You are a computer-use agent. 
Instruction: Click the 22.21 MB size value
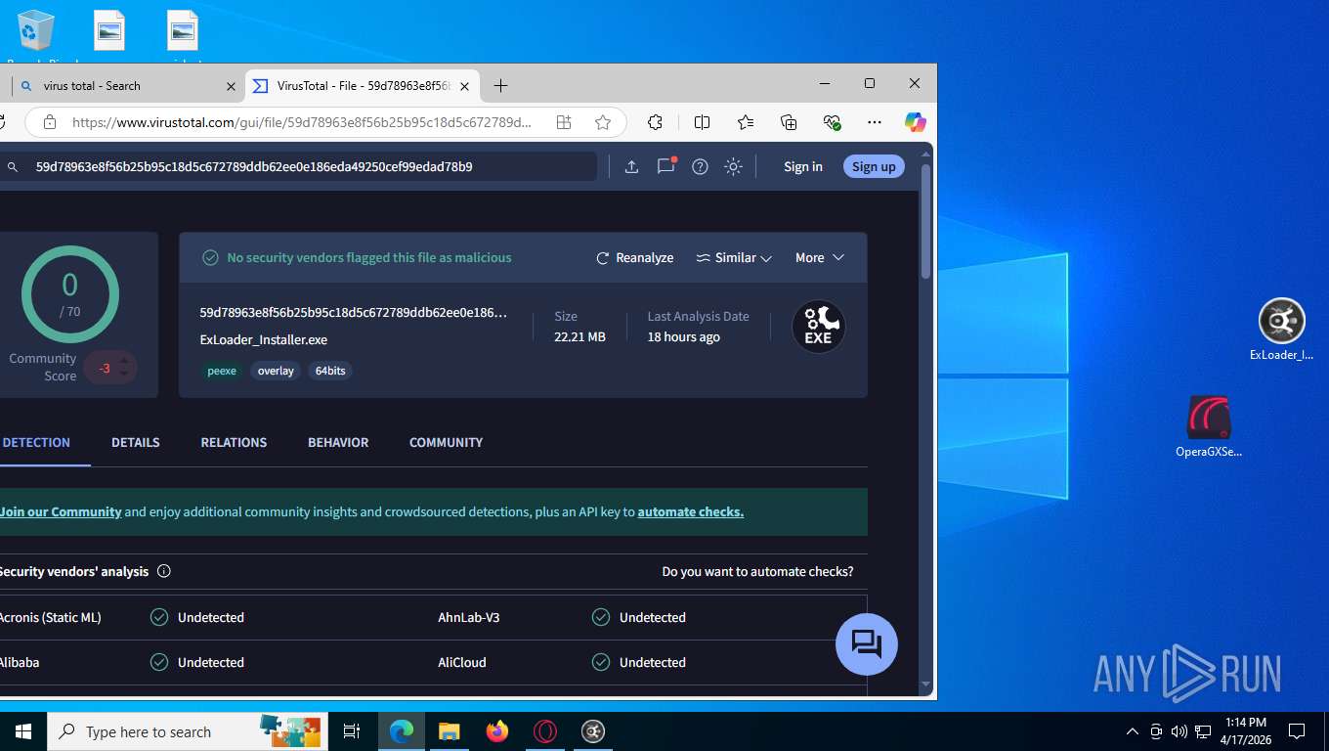(579, 336)
